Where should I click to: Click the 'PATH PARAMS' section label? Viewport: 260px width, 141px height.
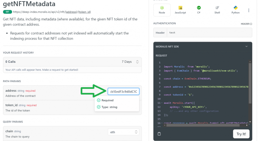(12, 81)
